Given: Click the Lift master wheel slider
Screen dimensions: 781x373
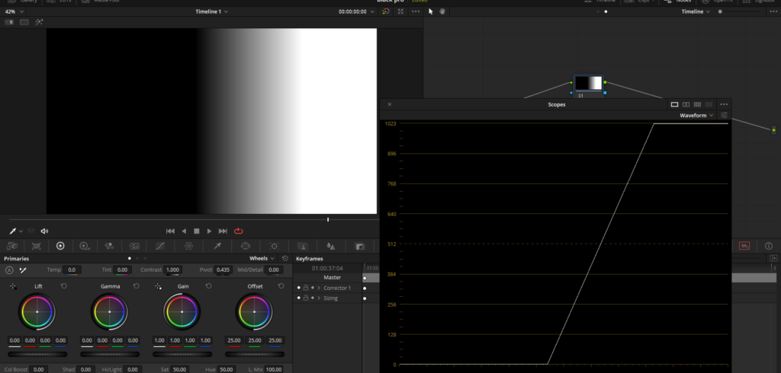Looking at the screenshot, I should tap(37, 354).
